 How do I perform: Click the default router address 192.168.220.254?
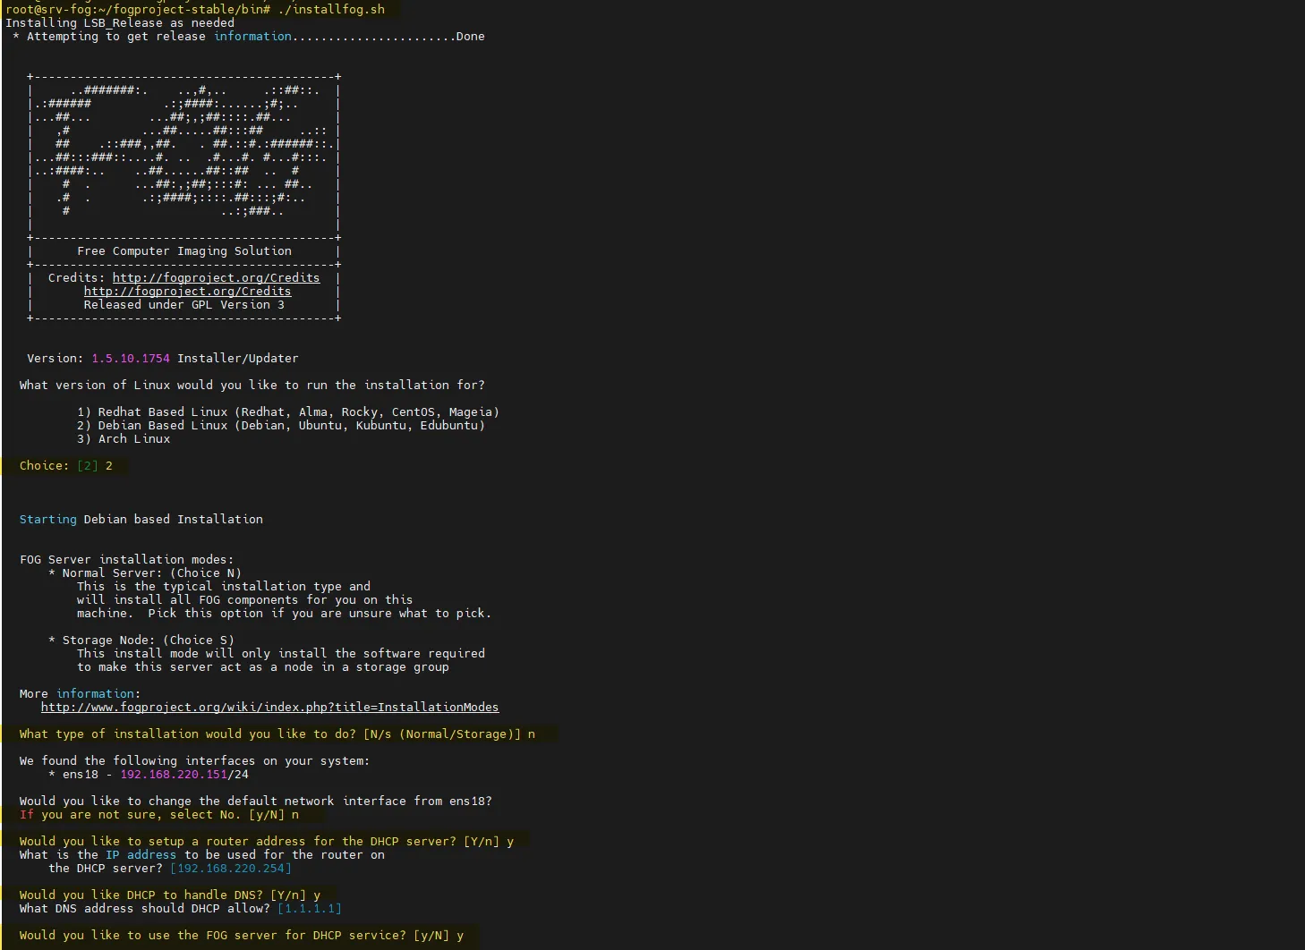point(231,869)
